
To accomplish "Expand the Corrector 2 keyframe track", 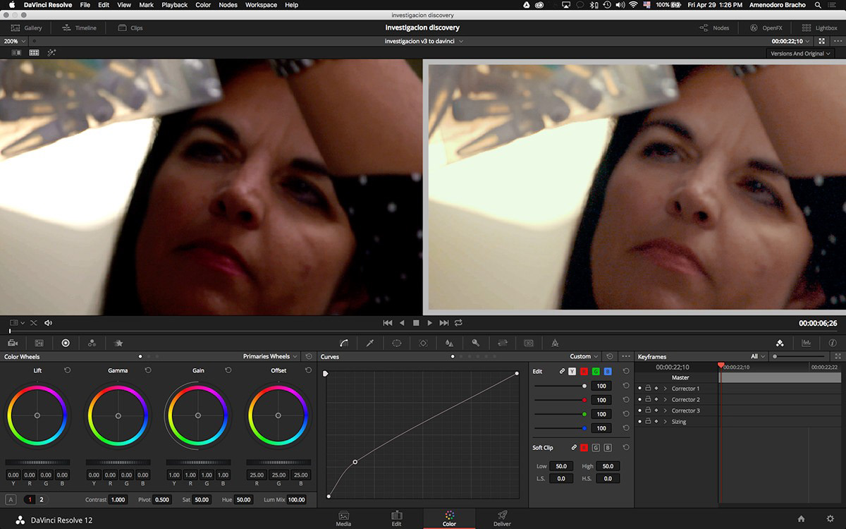I will (x=665, y=399).
